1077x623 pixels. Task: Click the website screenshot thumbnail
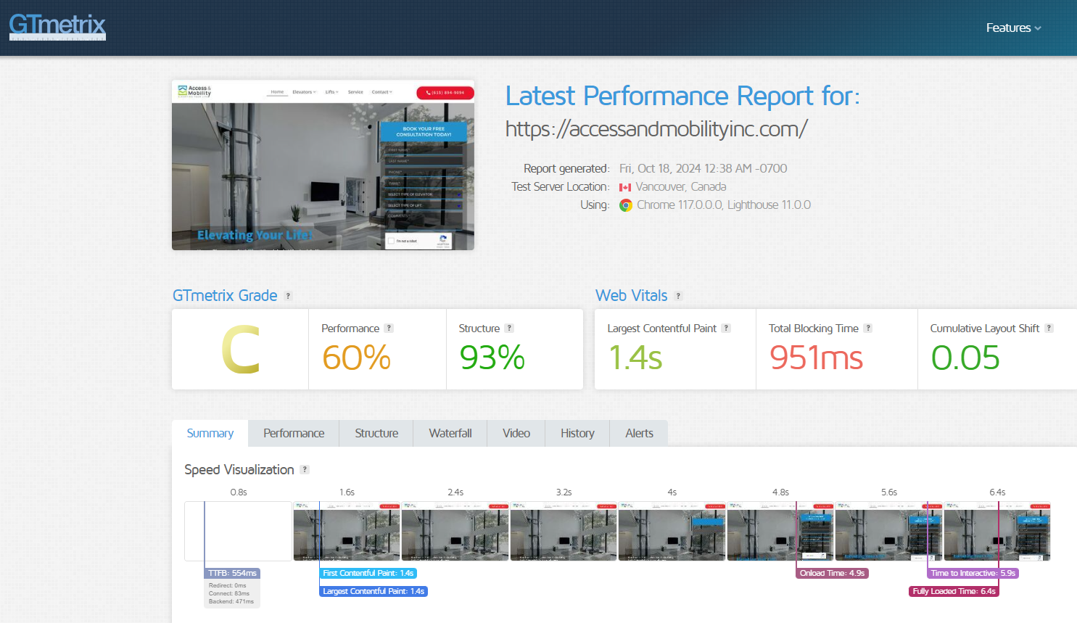pyautogui.click(x=323, y=165)
